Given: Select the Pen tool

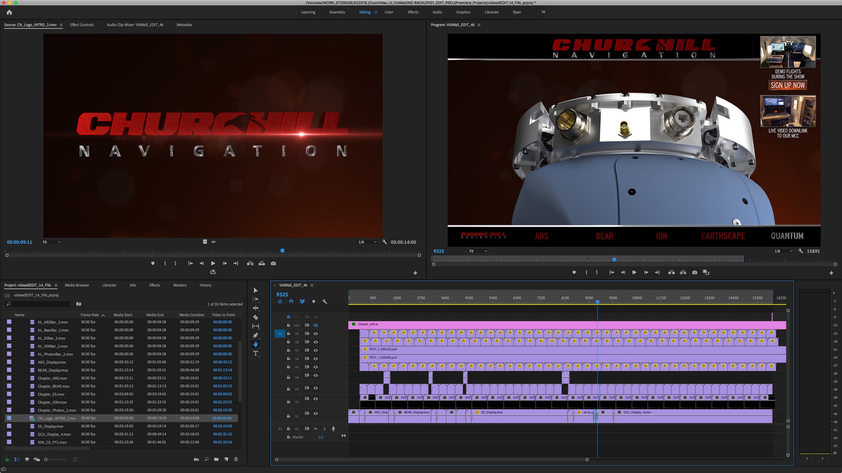Looking at the screenshot, I should (x=256, y=335).
